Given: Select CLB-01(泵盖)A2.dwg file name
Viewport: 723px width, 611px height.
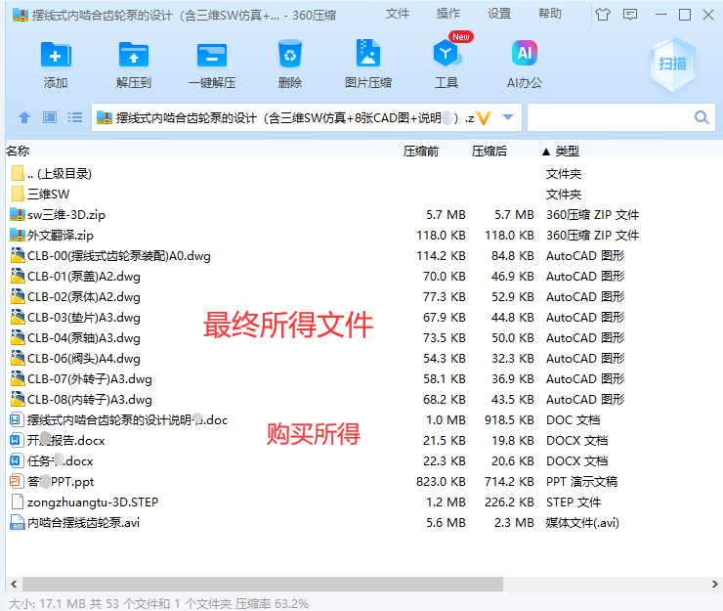Looking at the screenshot, I should 84,277.
